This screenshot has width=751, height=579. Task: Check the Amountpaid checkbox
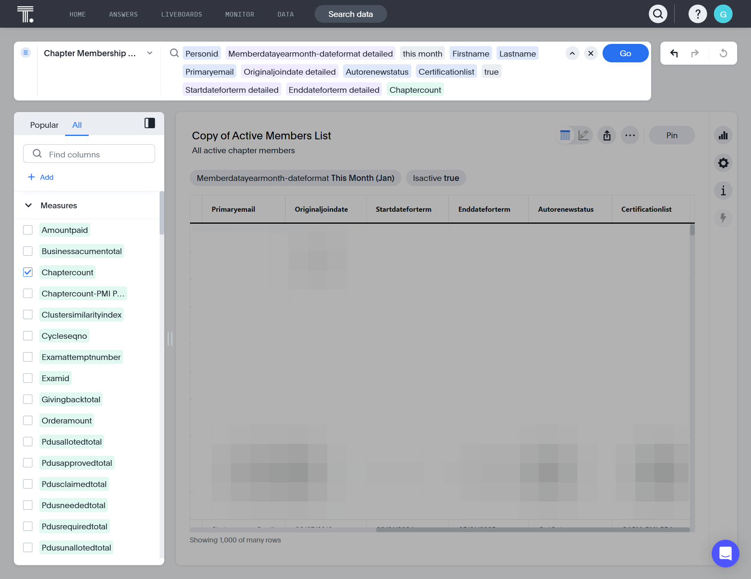point(28,230)
